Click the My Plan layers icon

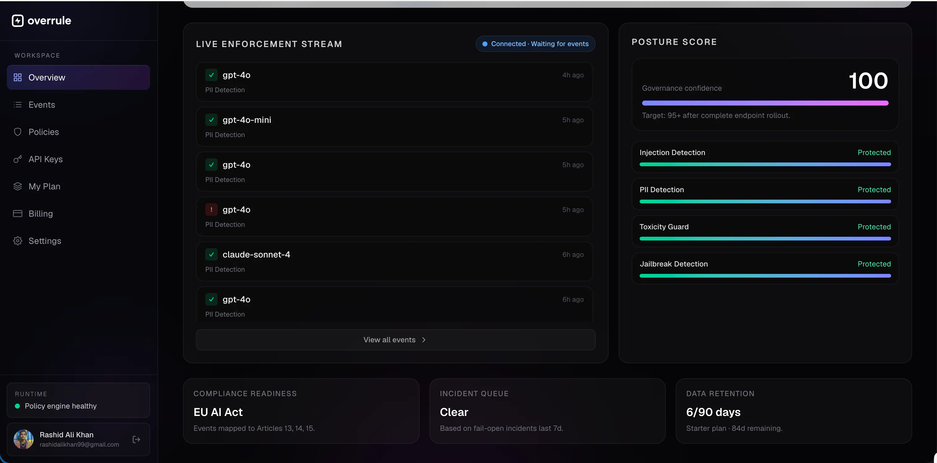coord(17,186)
